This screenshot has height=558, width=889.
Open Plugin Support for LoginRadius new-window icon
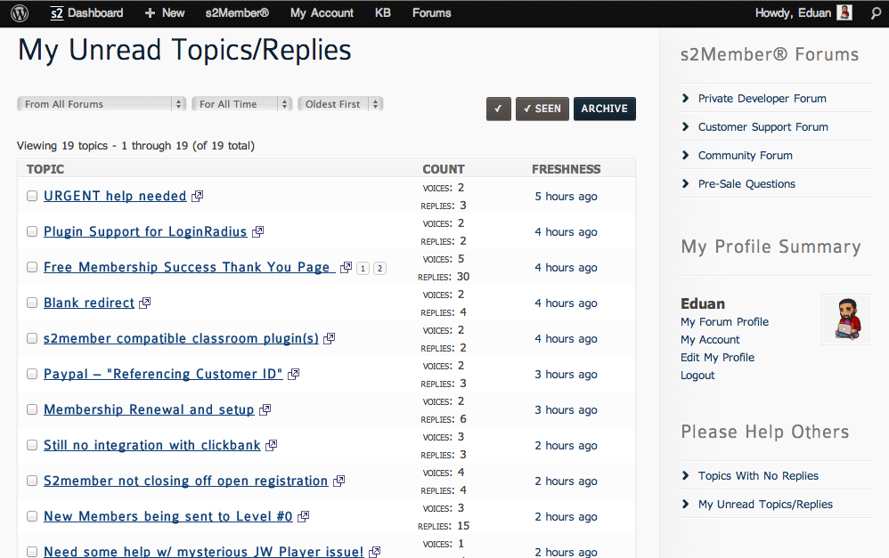click(258, 231)
